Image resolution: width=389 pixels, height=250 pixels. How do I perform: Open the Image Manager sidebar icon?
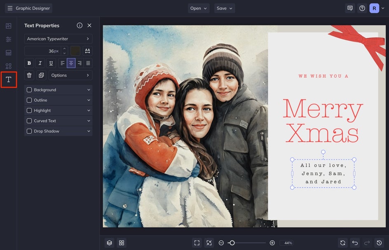tap(8, 26)
